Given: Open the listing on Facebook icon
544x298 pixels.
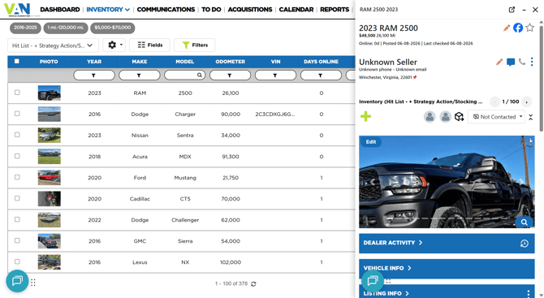Looking at the screenshot, I should (518, 28).
